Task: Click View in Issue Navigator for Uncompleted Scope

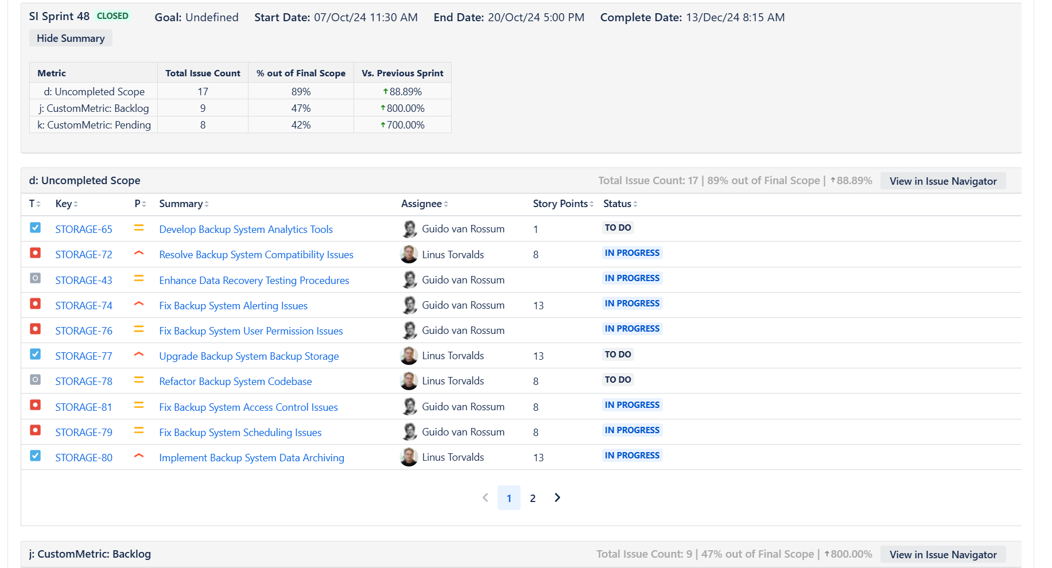Action: pyautogui.click(x=943, y=181)
